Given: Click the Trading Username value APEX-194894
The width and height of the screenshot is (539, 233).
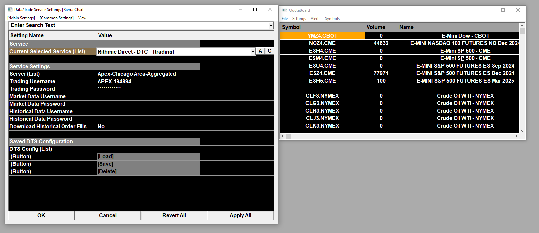Looking at the screenshot, I should [x=148, y=82].
